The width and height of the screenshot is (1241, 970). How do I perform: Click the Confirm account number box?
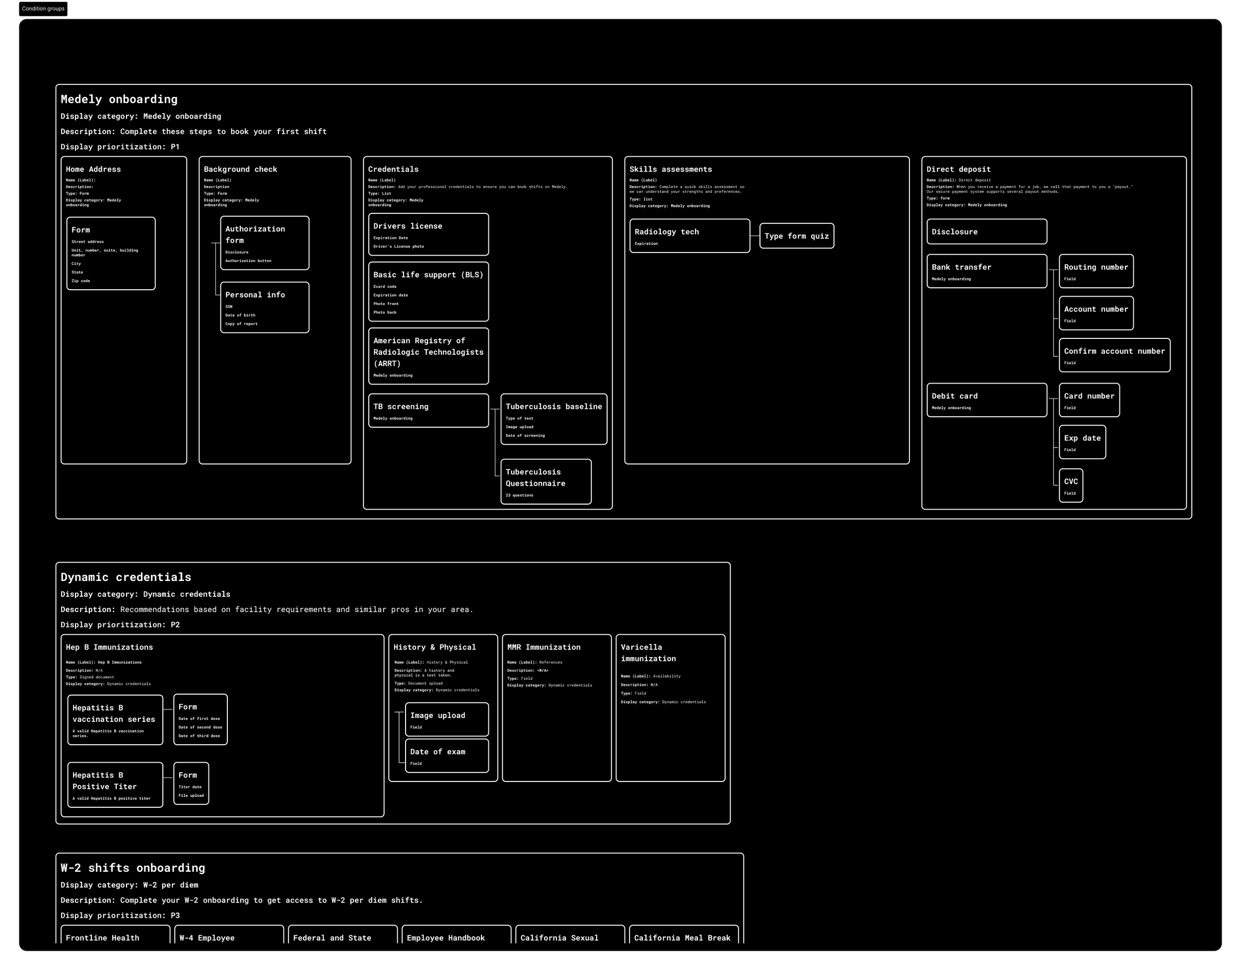[x=1114, y=355]
